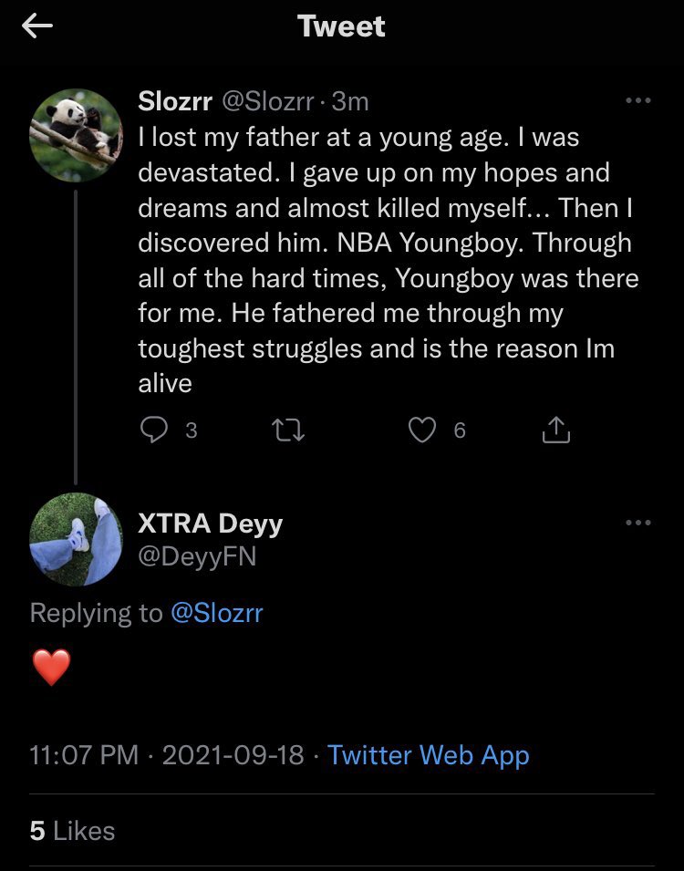
Task: Go back with the left arrow
Action: coord(37,27)
